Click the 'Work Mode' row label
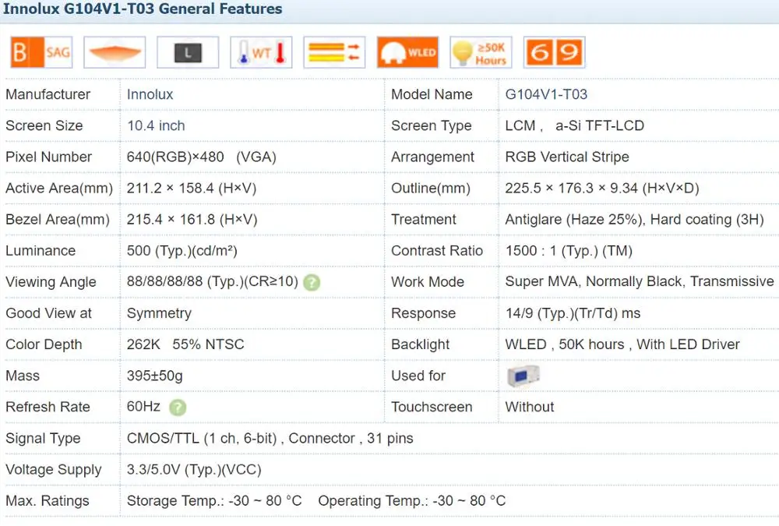 (x=427, y=282)
